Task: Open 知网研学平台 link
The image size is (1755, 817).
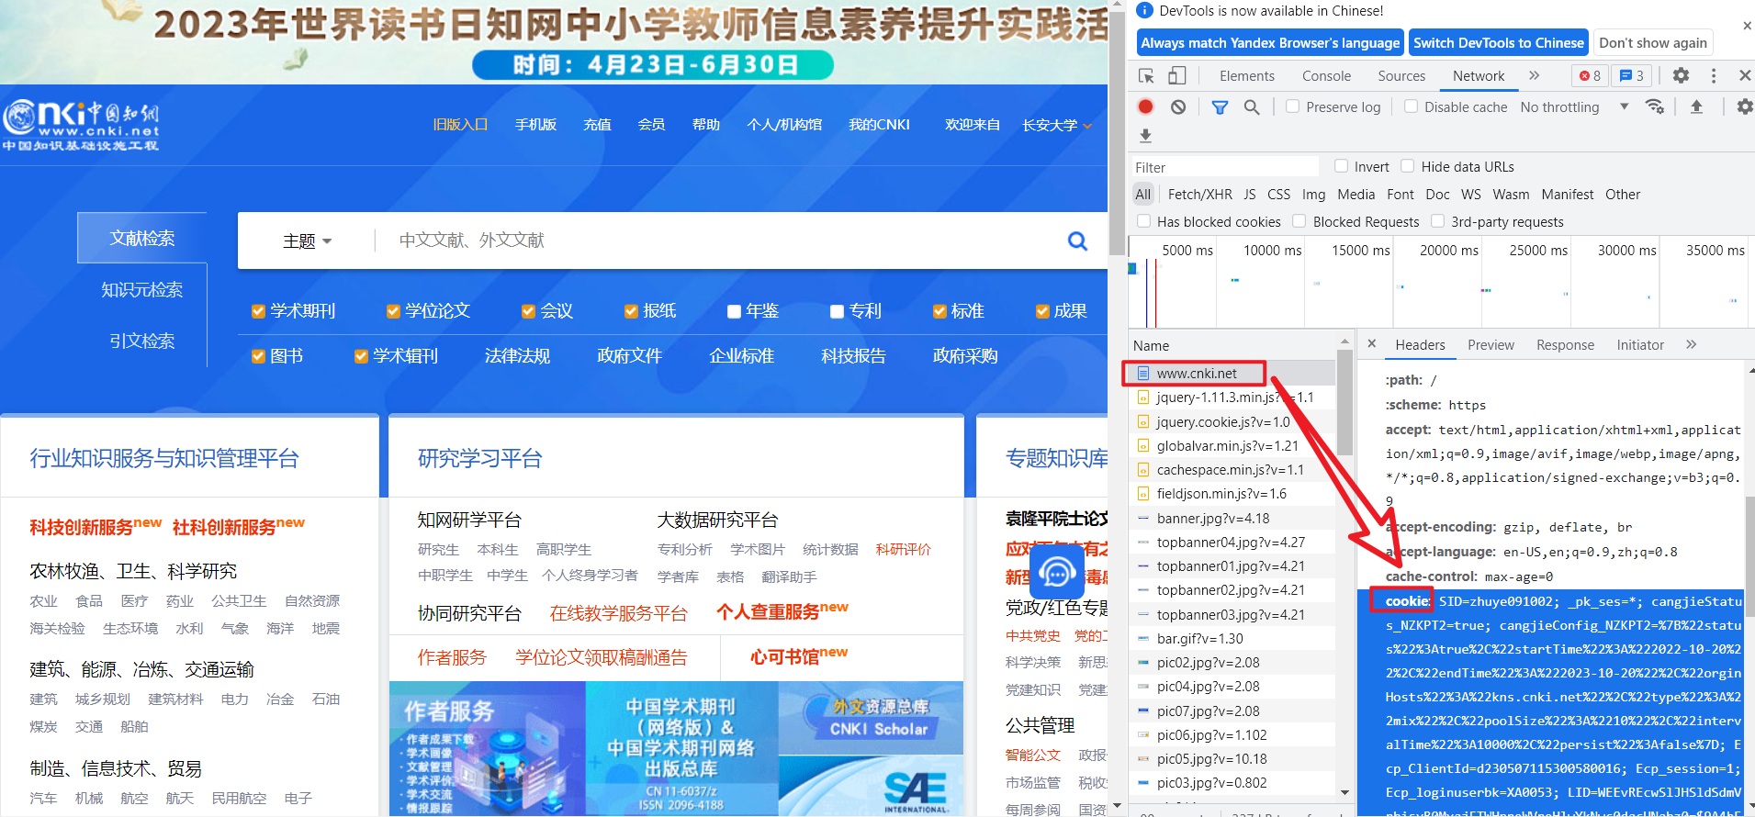Action: pyautogui.click(x=469, y=520)
